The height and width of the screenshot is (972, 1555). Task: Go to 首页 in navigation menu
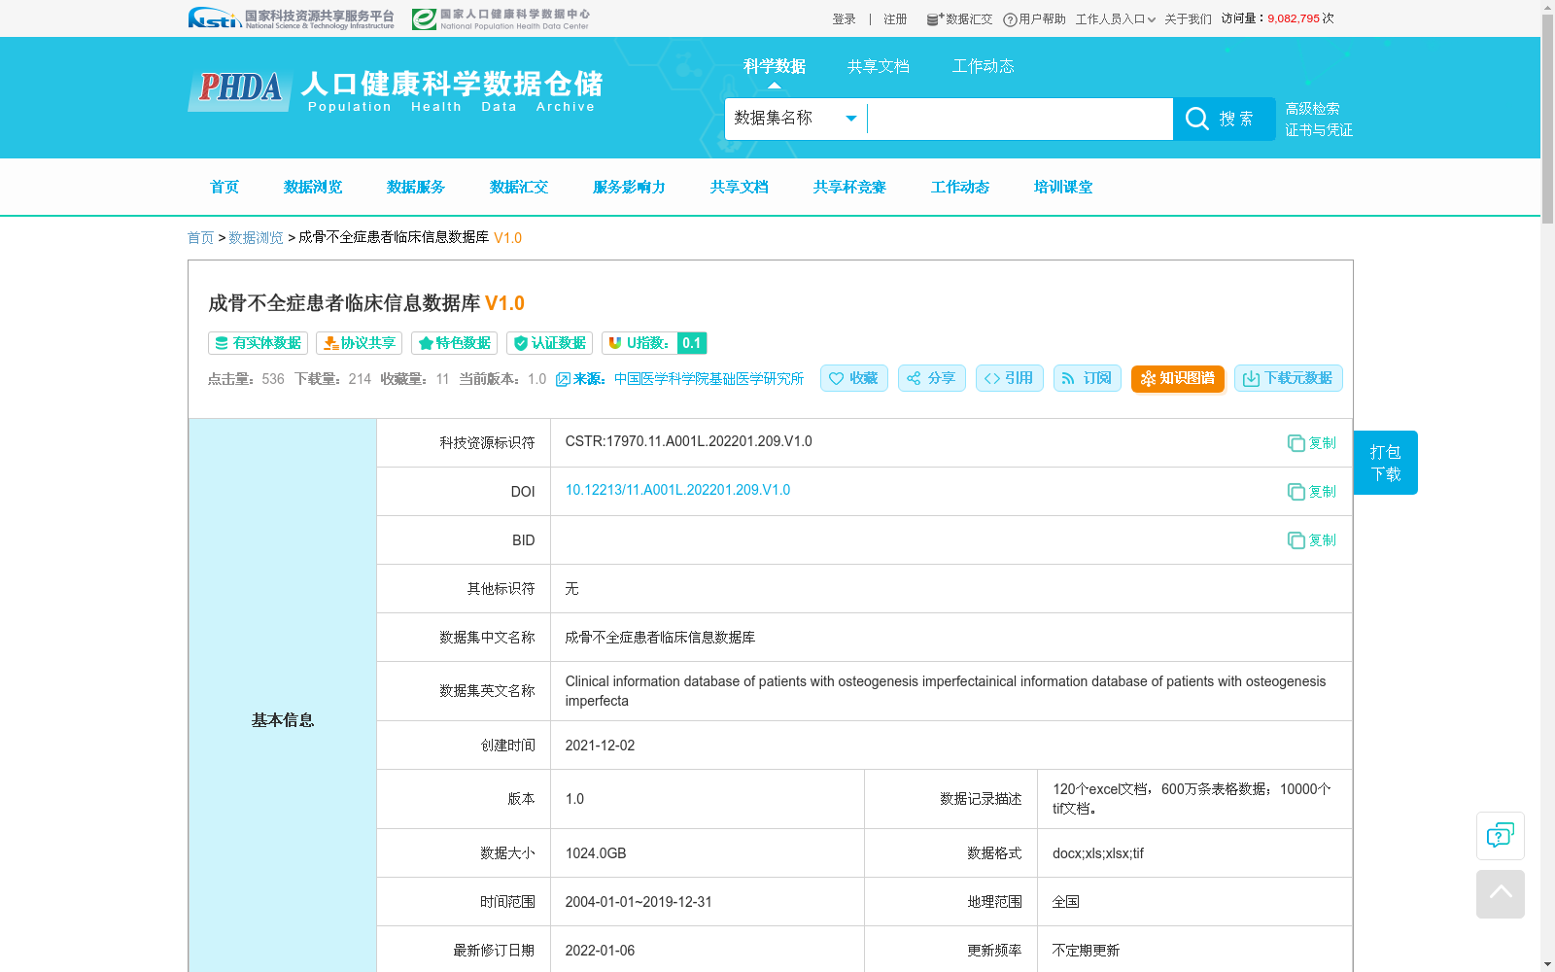pos(224,187)
